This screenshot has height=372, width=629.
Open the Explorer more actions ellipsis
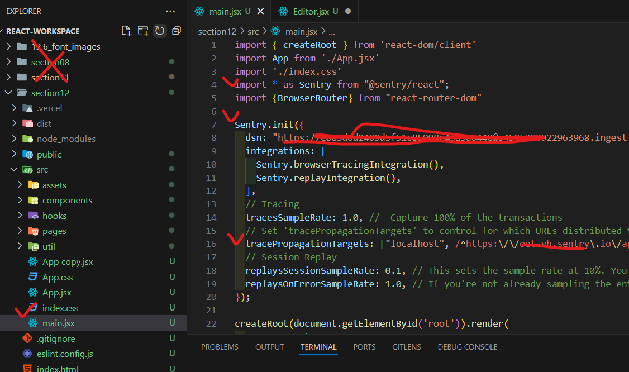click(x=170, y=11)
